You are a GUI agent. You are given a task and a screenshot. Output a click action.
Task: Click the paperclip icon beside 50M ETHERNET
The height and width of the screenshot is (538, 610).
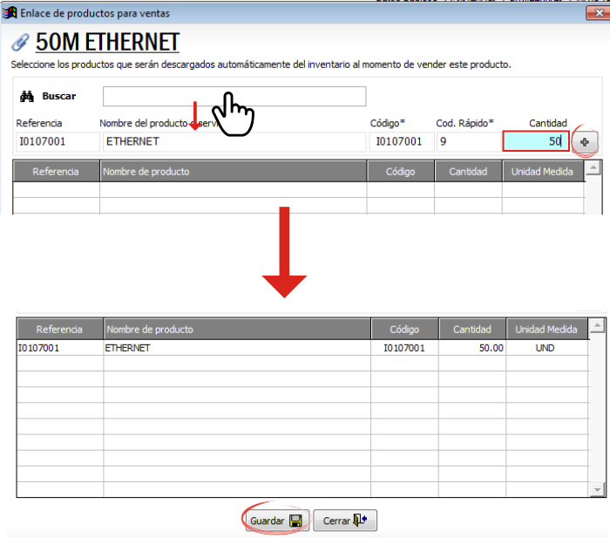tap(20, 42)
